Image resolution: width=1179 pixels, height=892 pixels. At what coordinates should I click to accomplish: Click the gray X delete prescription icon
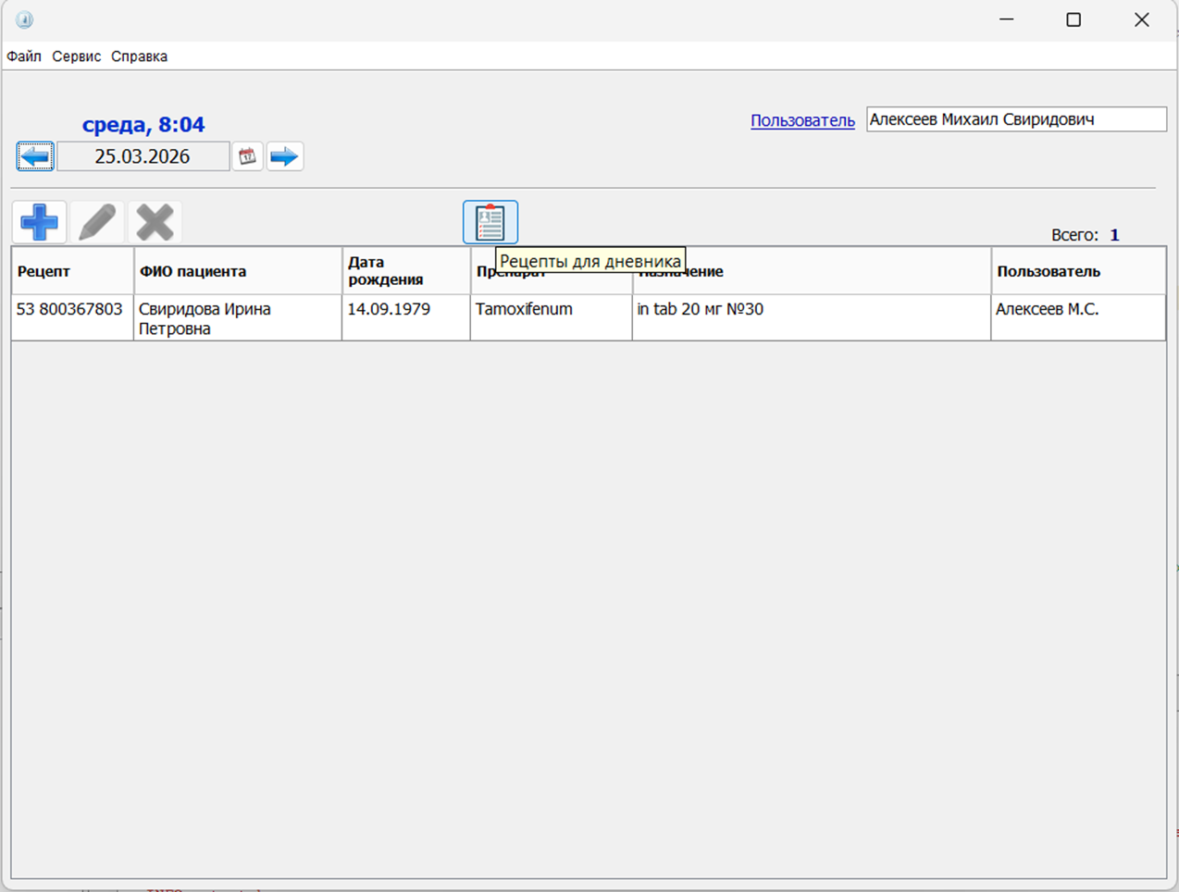click(155, 222)
